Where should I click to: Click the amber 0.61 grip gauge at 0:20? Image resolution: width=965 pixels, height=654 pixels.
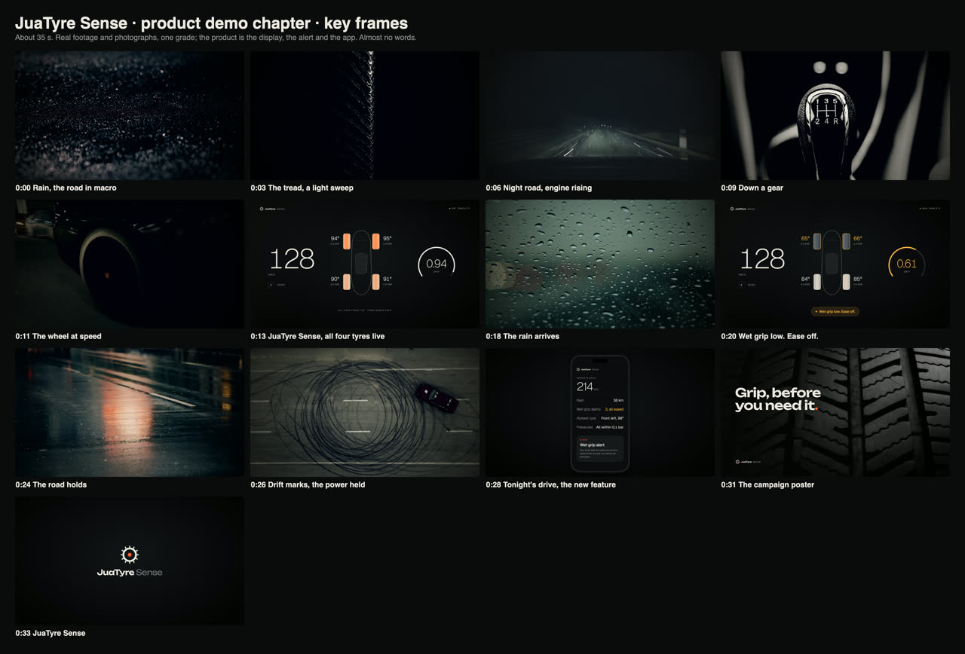pyautogui.click(x=907, y=264)
